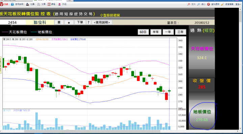Viewport: 243px width, 134px height.
Task: Click the 查 lookup button
Action: 59,23
